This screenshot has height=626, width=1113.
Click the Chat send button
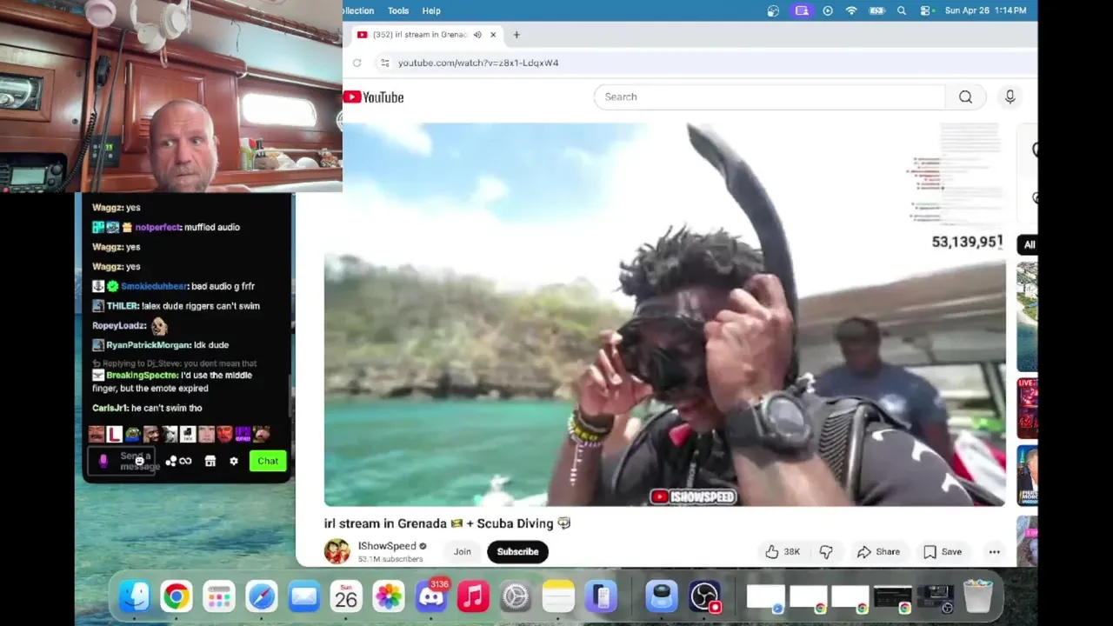click(x=268, y=461)
